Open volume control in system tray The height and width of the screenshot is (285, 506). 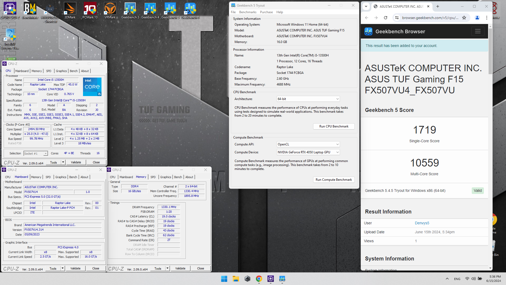coord(474,279)
